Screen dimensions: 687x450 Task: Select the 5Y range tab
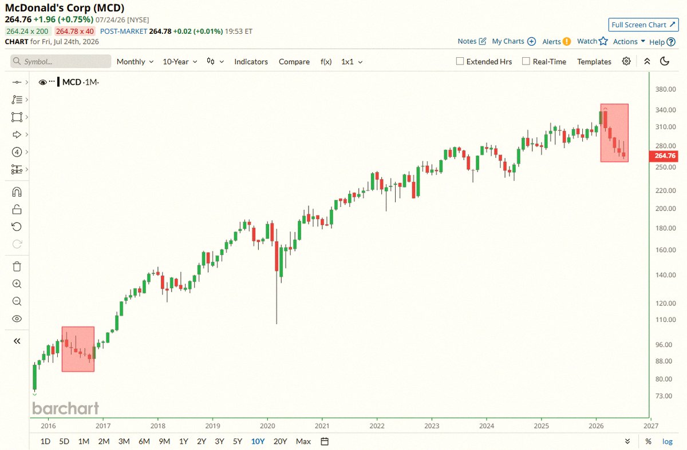click(x=237, y=441)
